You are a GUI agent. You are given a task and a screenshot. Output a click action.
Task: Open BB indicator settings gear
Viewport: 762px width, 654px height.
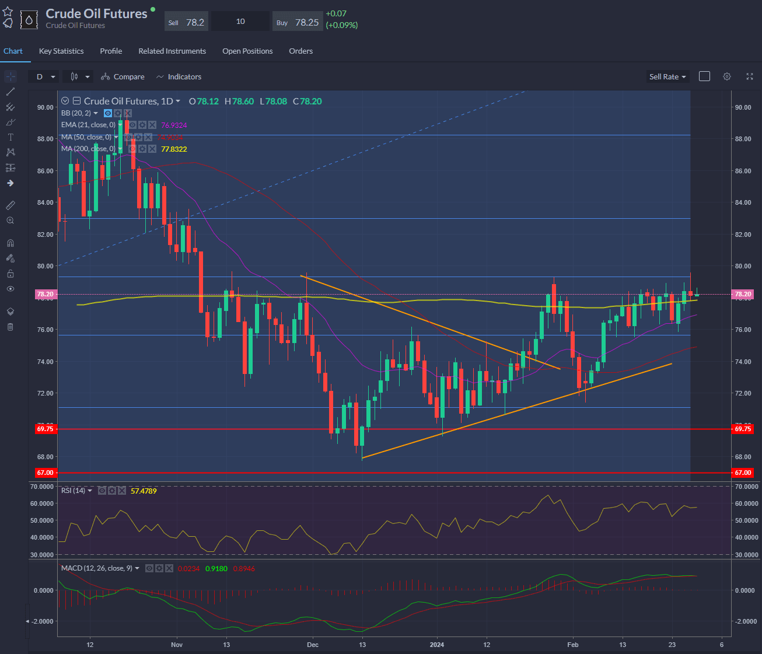pos(118,113)
